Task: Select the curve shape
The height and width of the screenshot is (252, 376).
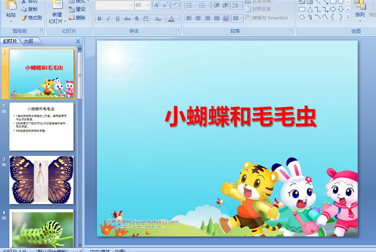Action: (325, 17)
